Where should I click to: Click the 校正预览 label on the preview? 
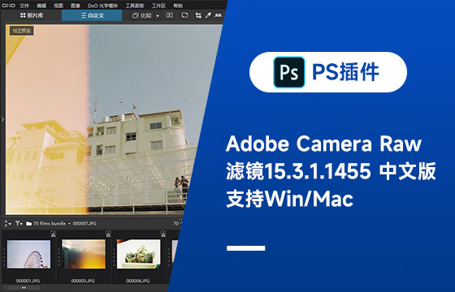click(x=22, y=31)
